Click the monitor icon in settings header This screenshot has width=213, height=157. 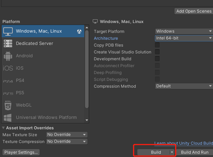(x=95, y=21)
